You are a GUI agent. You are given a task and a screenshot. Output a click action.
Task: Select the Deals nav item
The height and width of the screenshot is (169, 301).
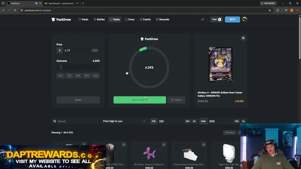115,19
